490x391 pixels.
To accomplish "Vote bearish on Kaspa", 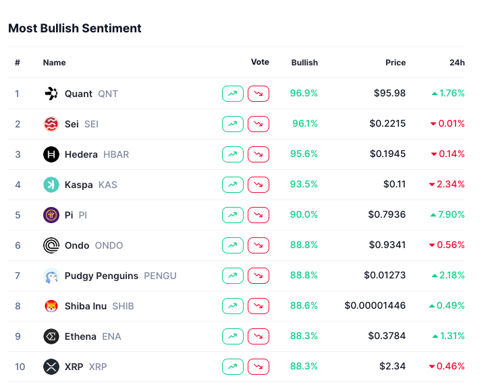I will click(x=258, y=185).
